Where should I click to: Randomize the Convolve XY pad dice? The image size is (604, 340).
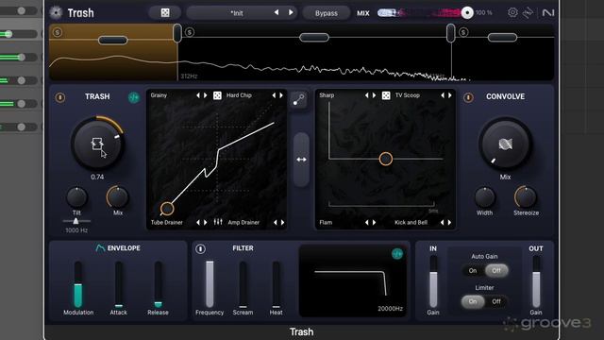coord(386,95)
